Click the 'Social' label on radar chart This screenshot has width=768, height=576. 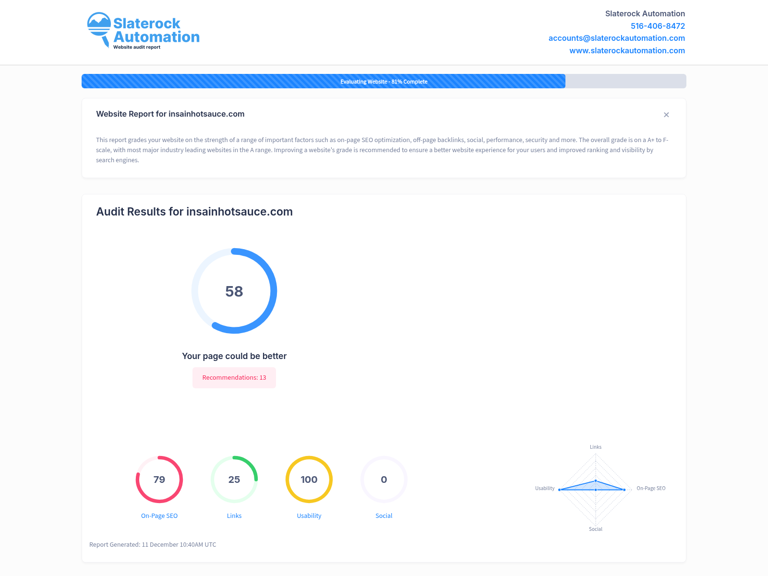click(x=596, y=529)
